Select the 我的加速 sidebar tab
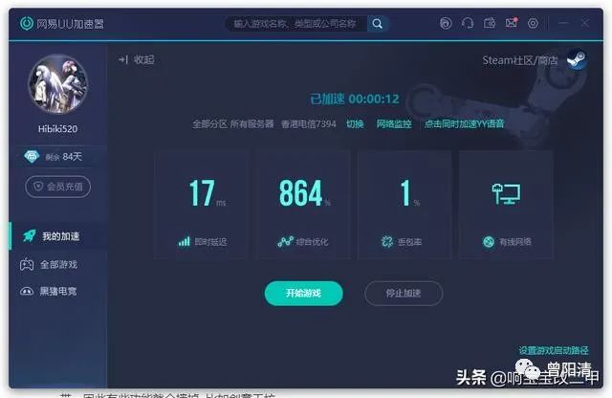This screenshot has height=398, width=612. coord(57,236)
